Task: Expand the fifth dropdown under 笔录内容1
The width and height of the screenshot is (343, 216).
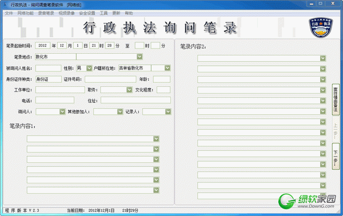Action: [x=156, y=180]
